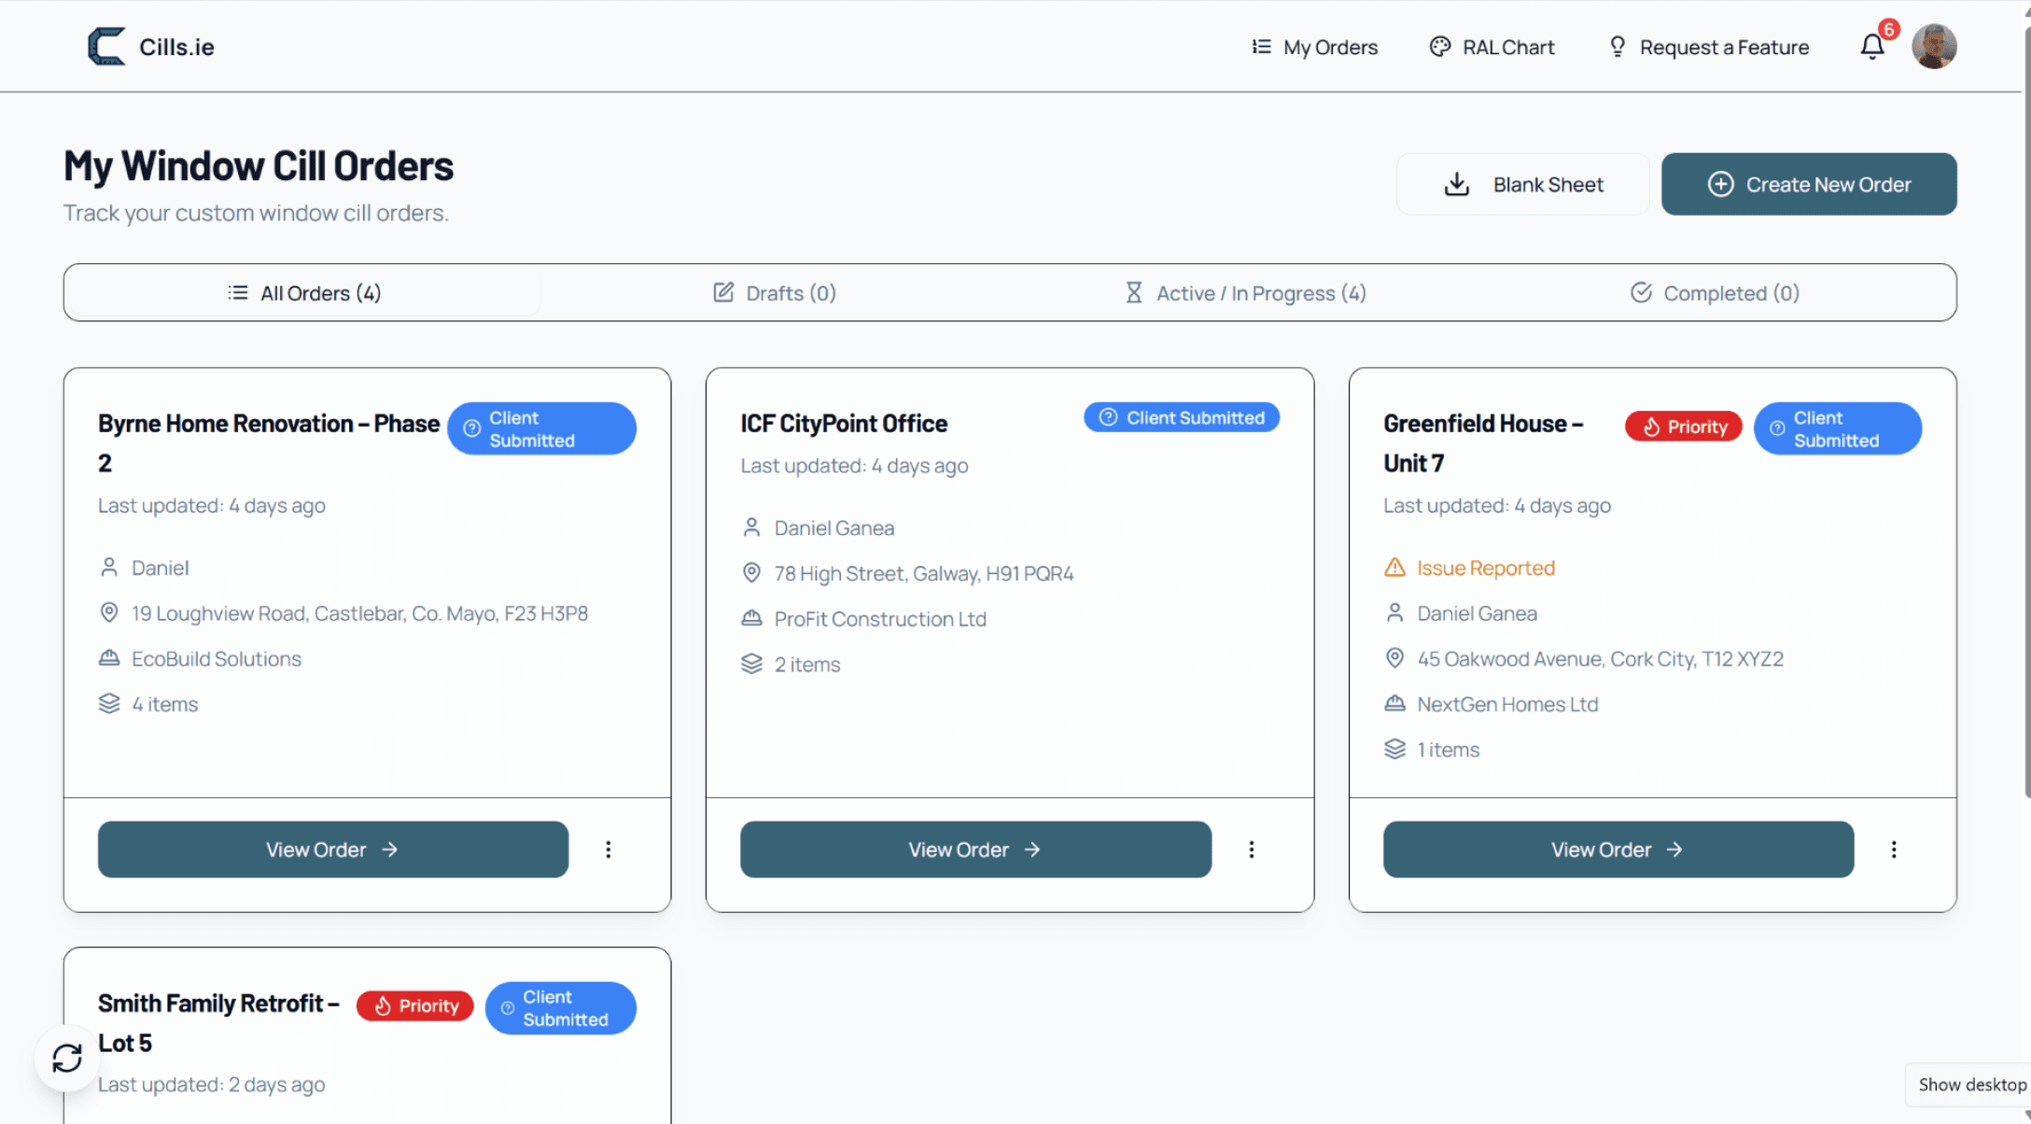
Task: Open the notifications bell
Action: pos(1871,47)
